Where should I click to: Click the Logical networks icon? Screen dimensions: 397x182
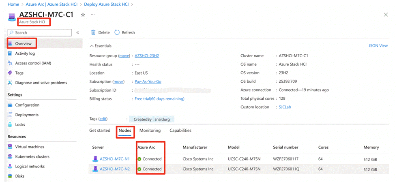pos(10,166)
